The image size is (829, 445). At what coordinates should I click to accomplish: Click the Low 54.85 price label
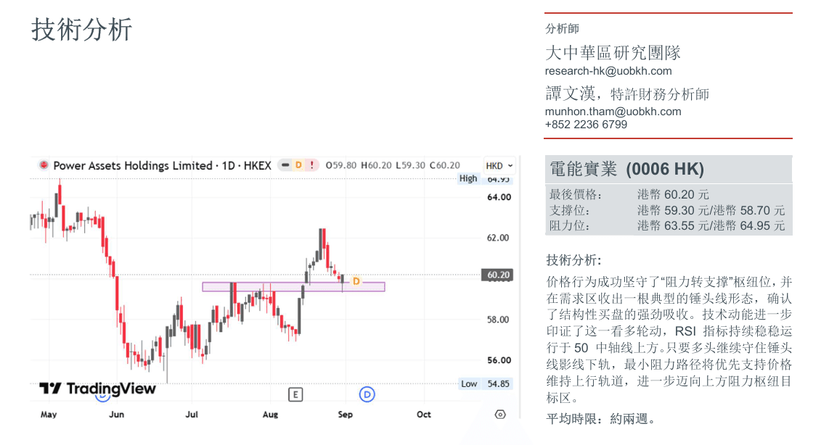[486, 384]
